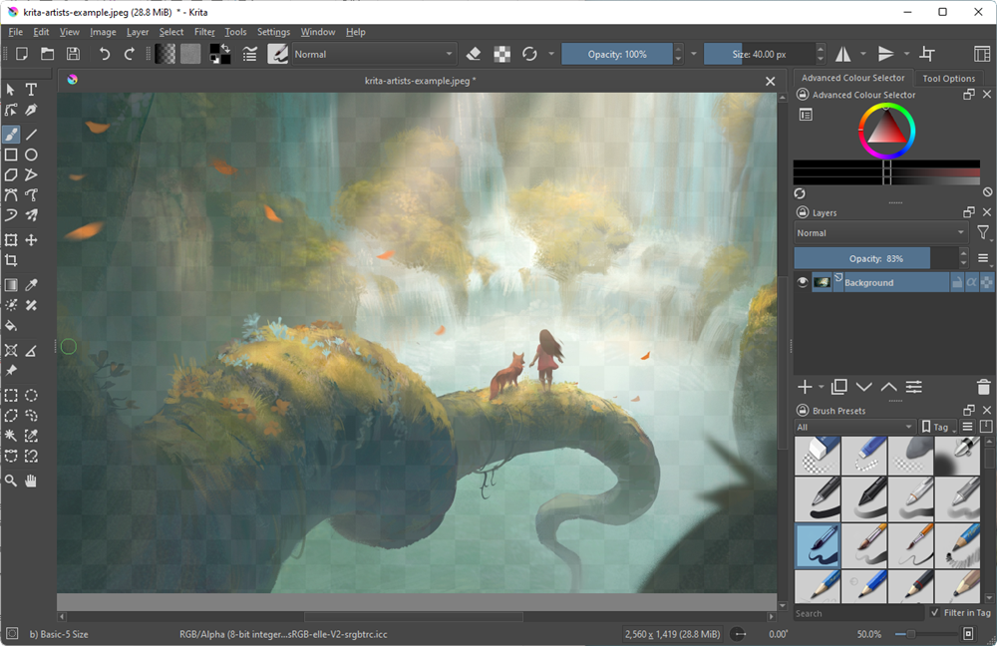The image size is (997, 646).
Task: Select the Zoom magnifier tool
Action: click(x=11, y=481)
